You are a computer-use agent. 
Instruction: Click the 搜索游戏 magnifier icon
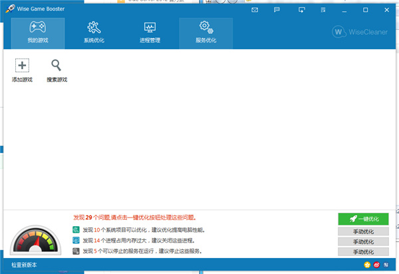57,65
